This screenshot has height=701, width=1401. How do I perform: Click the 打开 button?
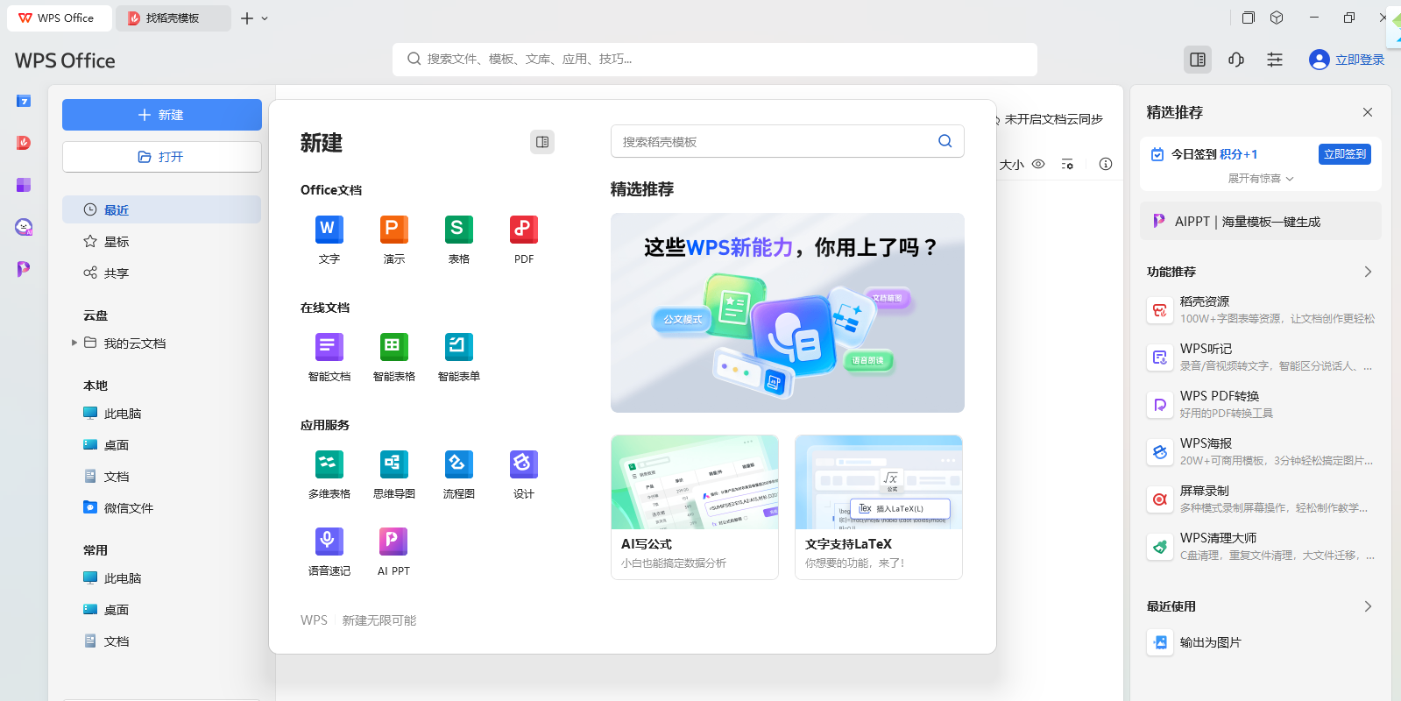pyautogui.click(x=161, y=157)
